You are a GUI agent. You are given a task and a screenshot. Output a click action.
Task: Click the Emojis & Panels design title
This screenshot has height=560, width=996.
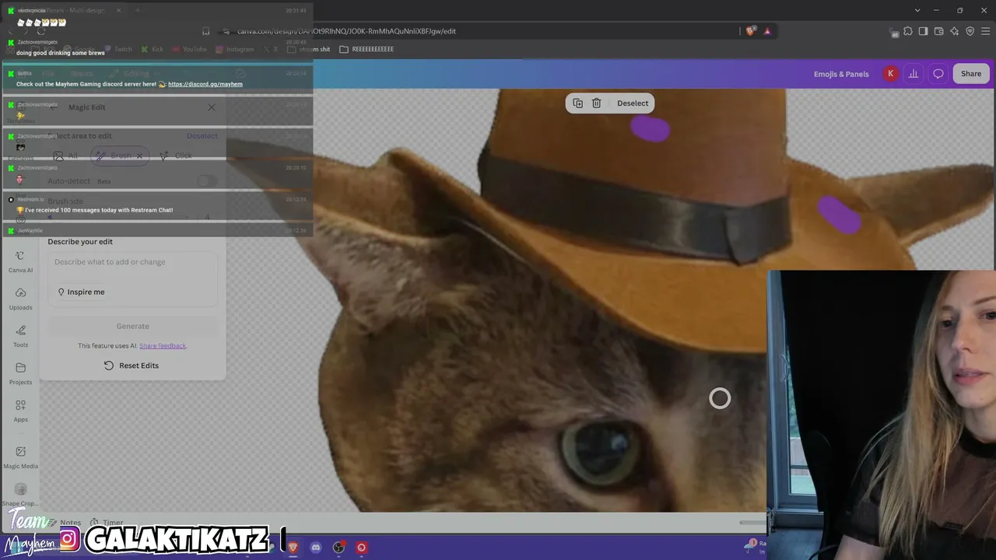(841, 74)
